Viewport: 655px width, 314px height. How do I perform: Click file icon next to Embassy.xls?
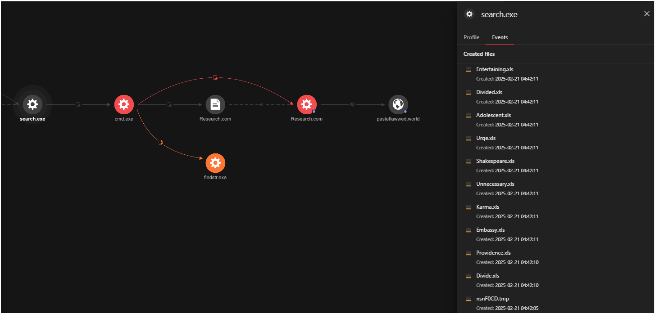click(x=469, y=230)
